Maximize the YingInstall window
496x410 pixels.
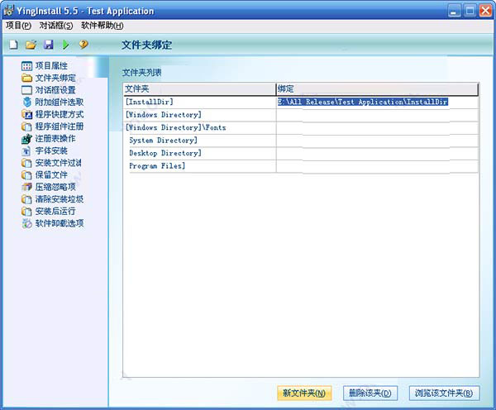pyautogui.click(x=470, y=11)
